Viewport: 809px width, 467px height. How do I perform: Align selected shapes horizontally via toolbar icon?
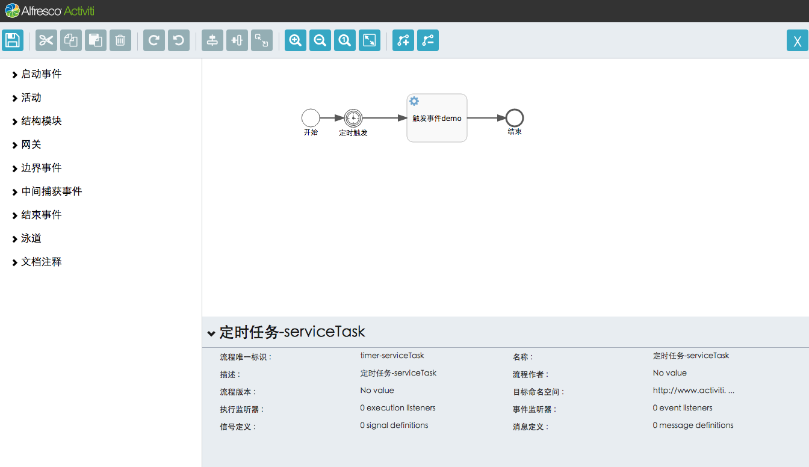[x=237, y=40]
